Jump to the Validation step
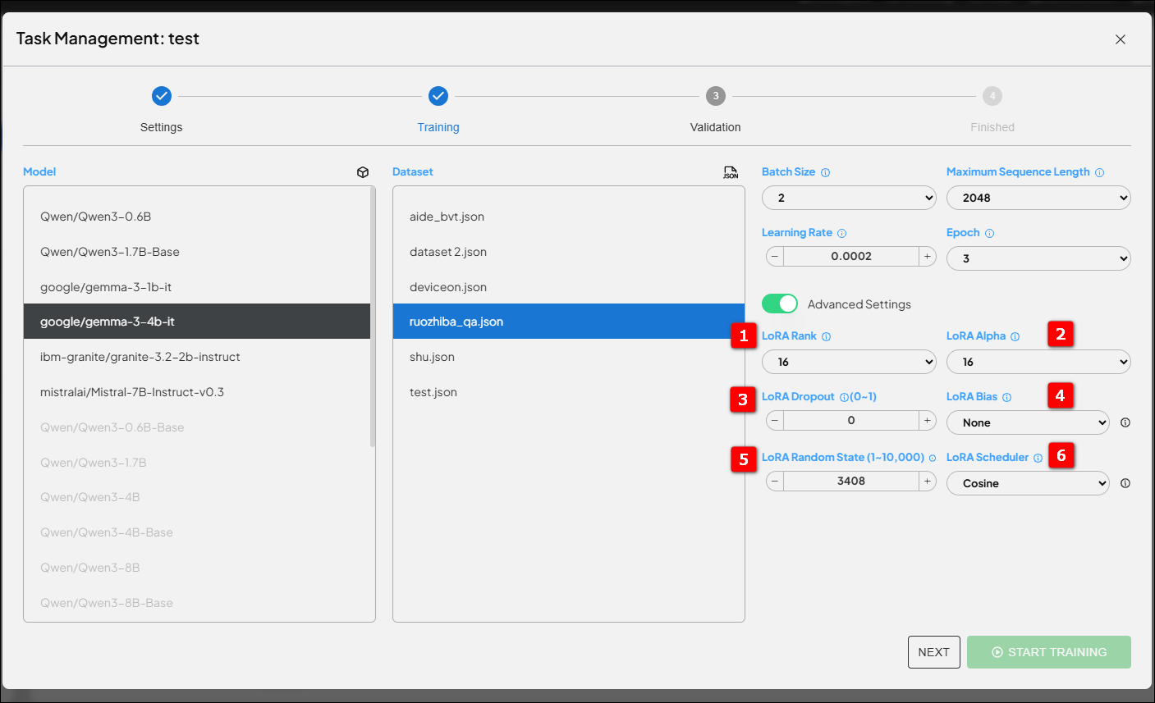The width and height of the screenshot is (1155, 703). 715,97
